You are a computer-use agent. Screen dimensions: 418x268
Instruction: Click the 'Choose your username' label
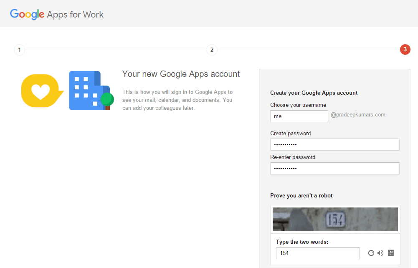click(298, 105)
